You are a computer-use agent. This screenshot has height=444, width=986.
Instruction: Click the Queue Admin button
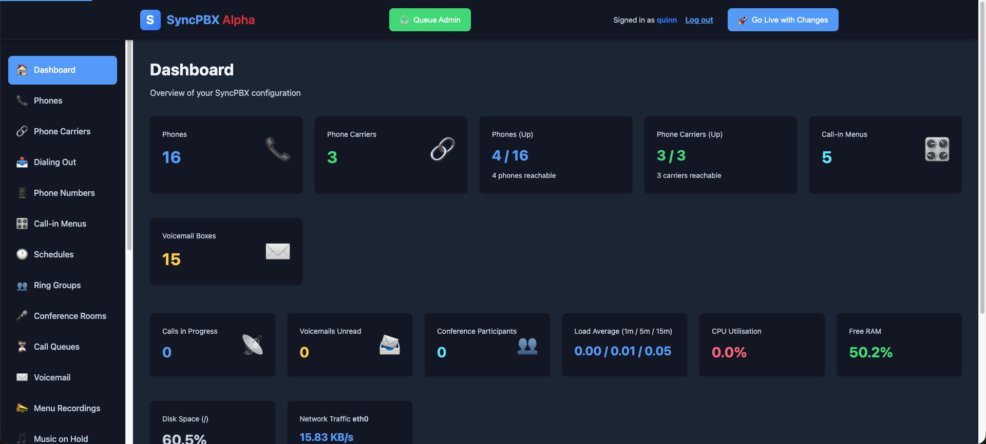click(x=430, y=20)
